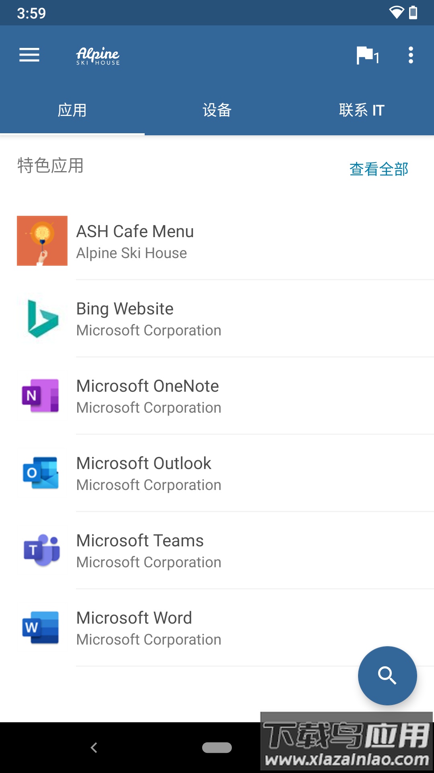434x773 pixels.
Task: Switch to the 设备 tab
Action: (217, 110)
